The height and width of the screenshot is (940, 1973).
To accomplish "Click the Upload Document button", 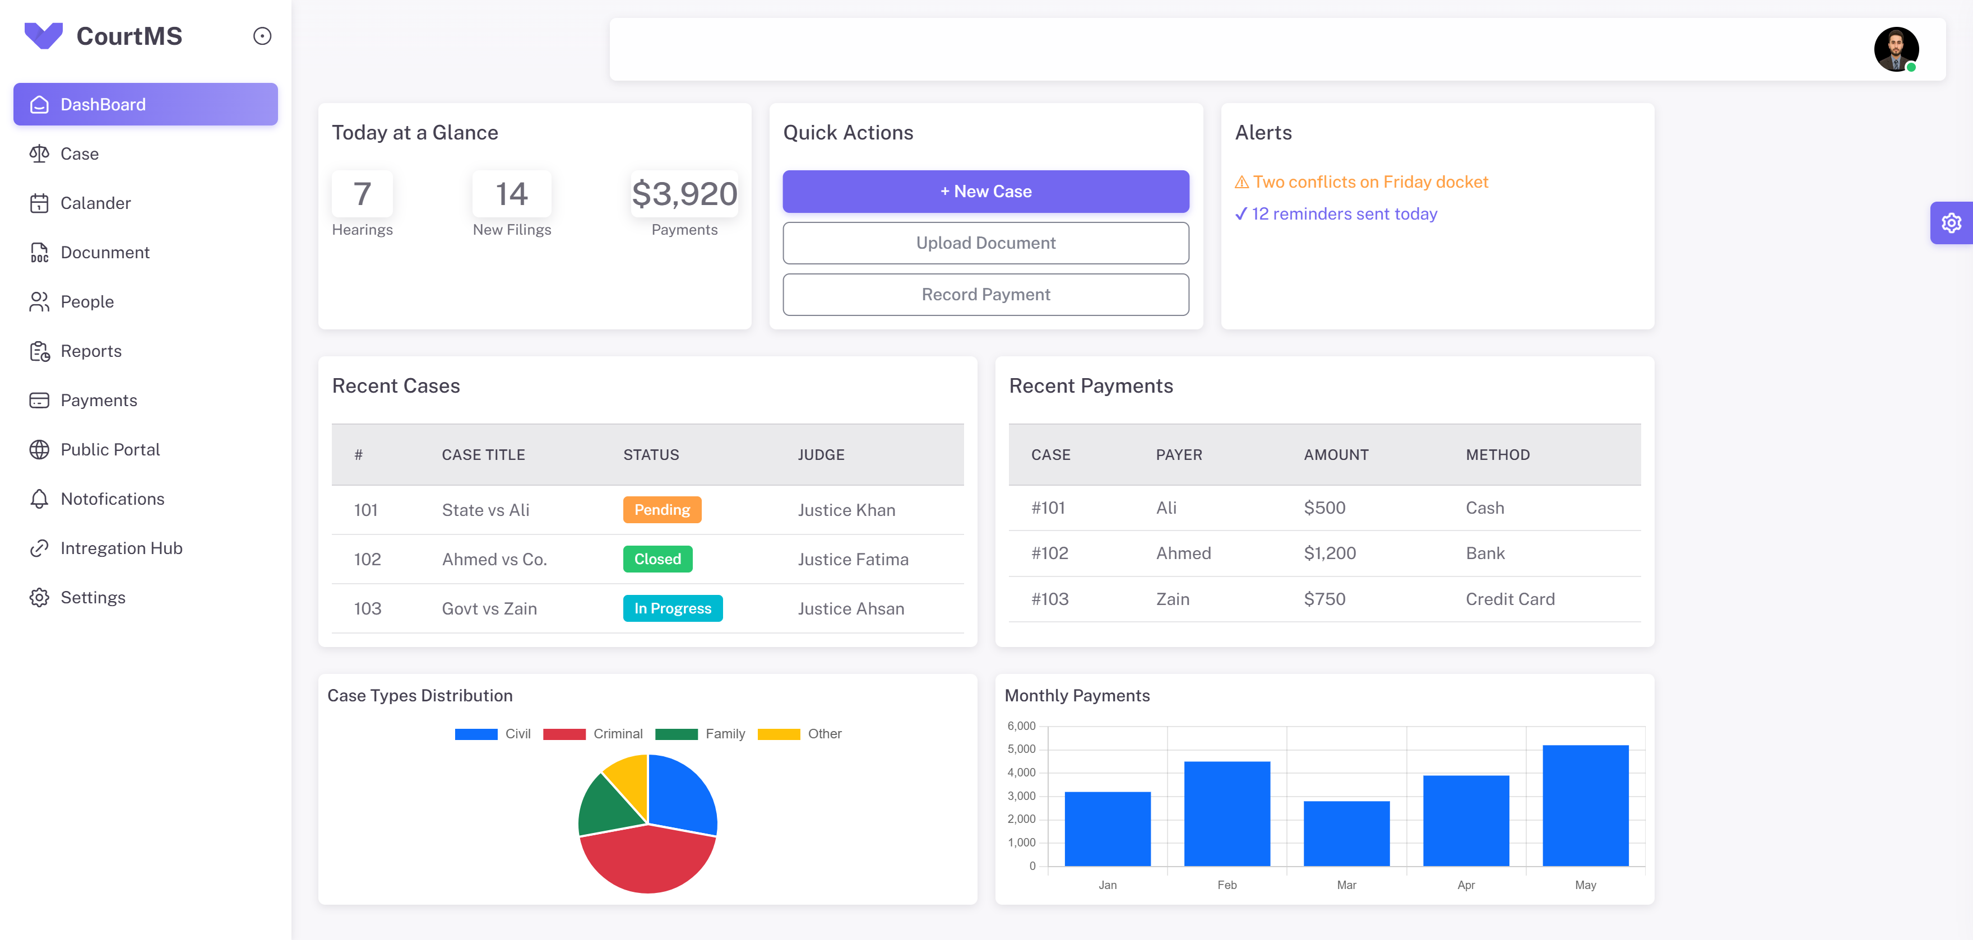I will point(985,243).
